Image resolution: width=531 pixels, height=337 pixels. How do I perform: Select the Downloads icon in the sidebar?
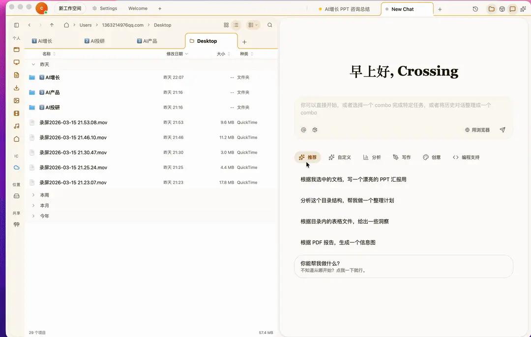click(16, 88)
